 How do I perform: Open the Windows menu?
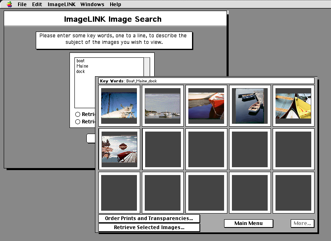pos(92,5)
